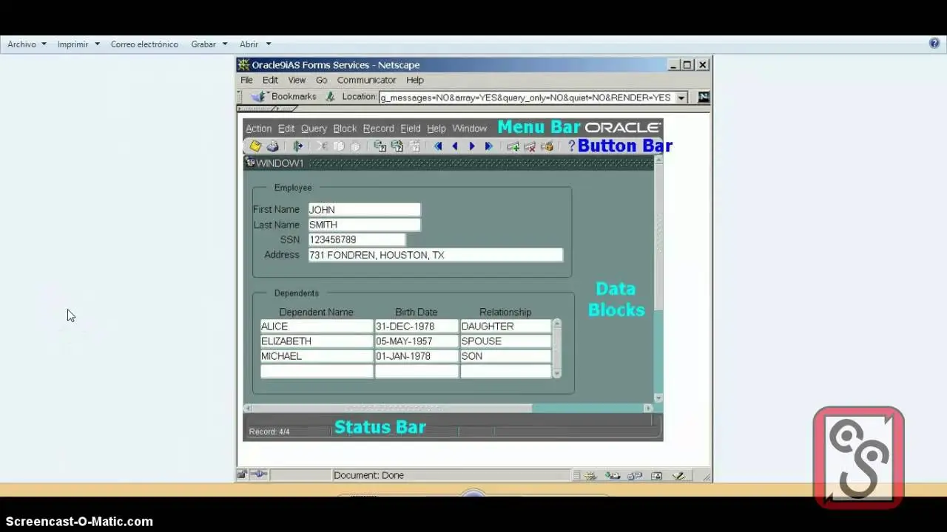Click the right arrow of the form's horizontal scrollbar
947x532 pixels.
click(648, 408)
